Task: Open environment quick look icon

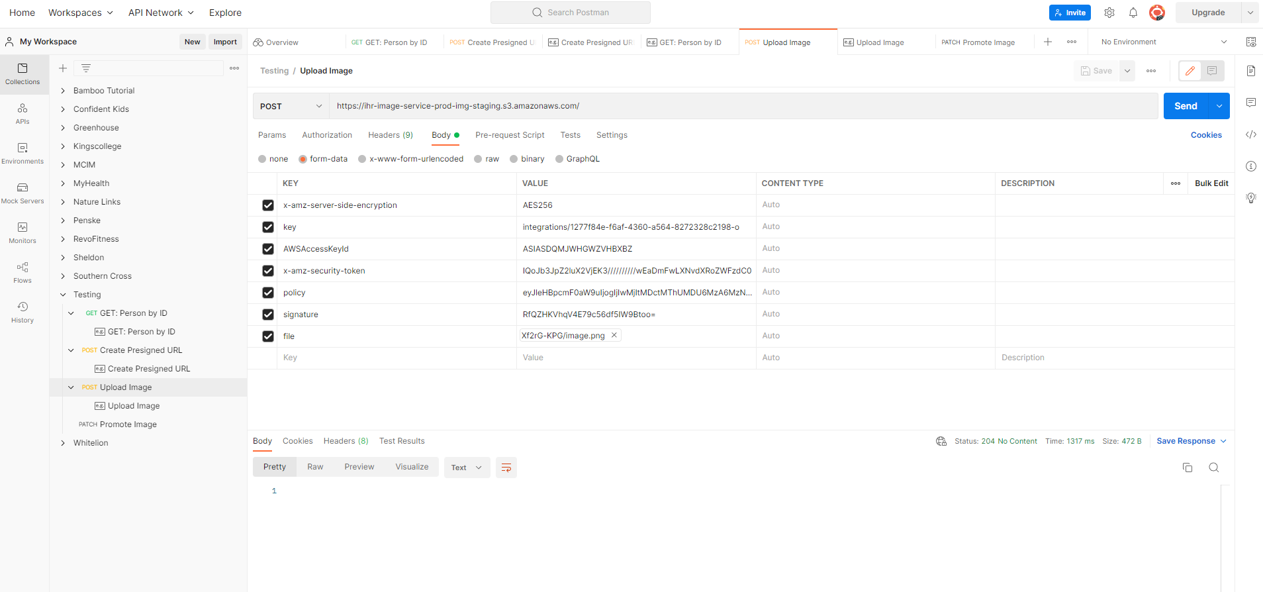Action: coord(1251,42)
